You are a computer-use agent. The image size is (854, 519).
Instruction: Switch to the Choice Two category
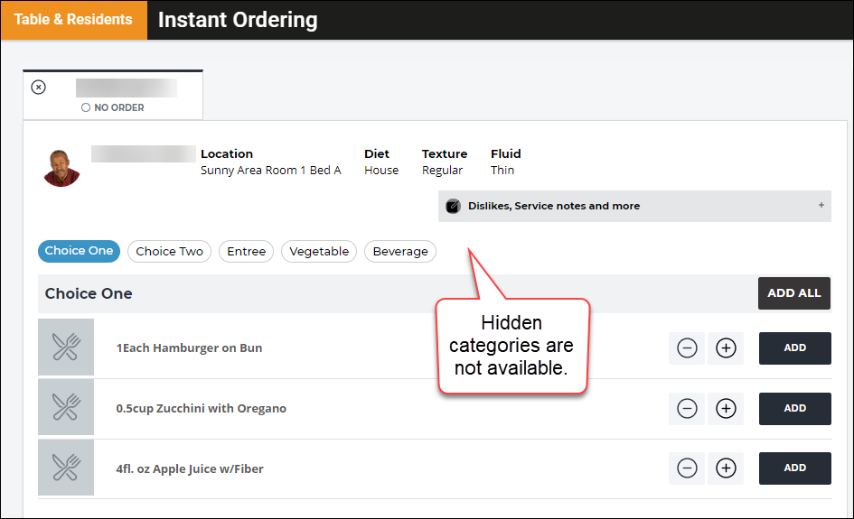point(169,251)
